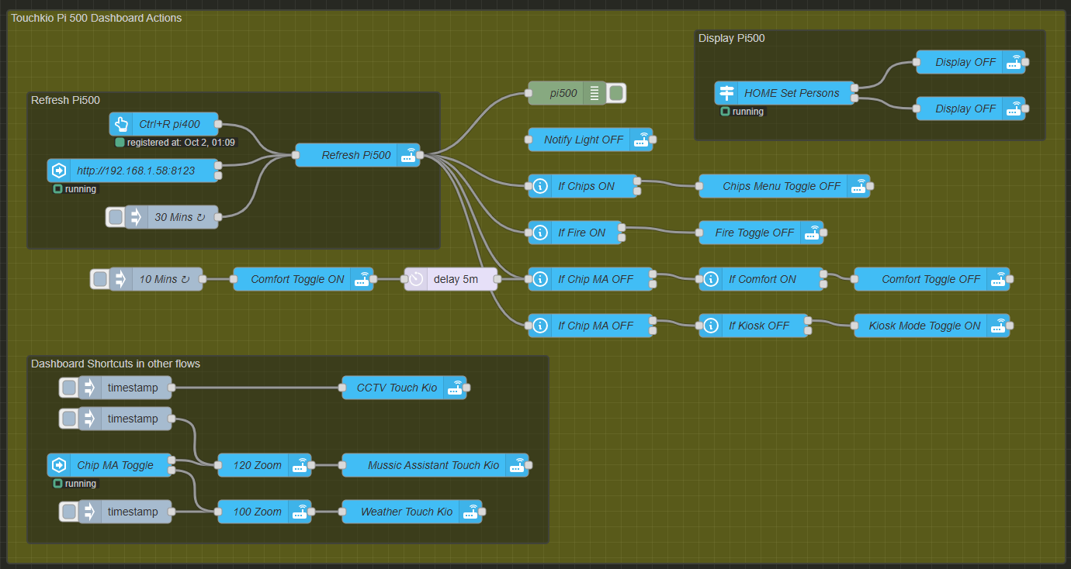
Task: Toggle the pi500 debug node output button
Action: (616, 93)
